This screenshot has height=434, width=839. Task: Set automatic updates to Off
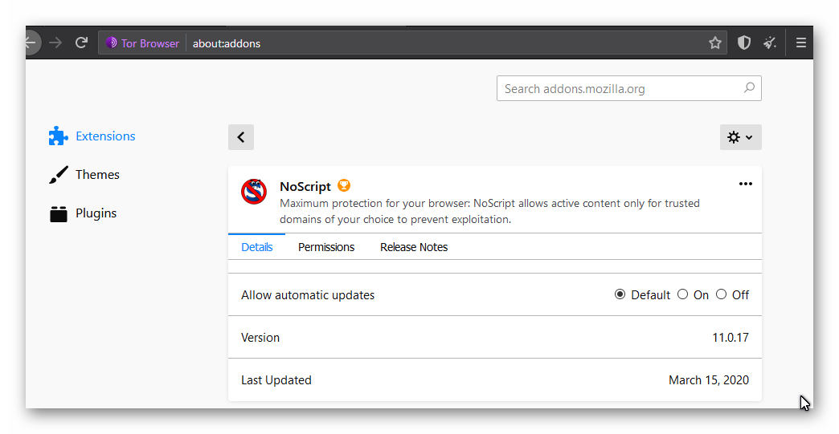722,294
